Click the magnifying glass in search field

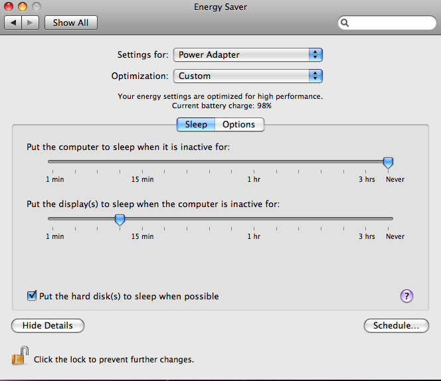point(345,23)
